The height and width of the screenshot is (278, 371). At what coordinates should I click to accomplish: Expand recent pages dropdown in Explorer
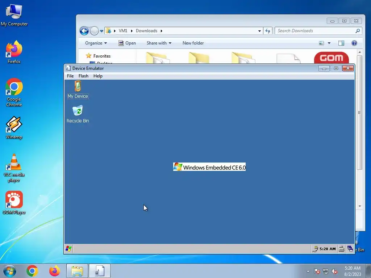tap(101, 31)
